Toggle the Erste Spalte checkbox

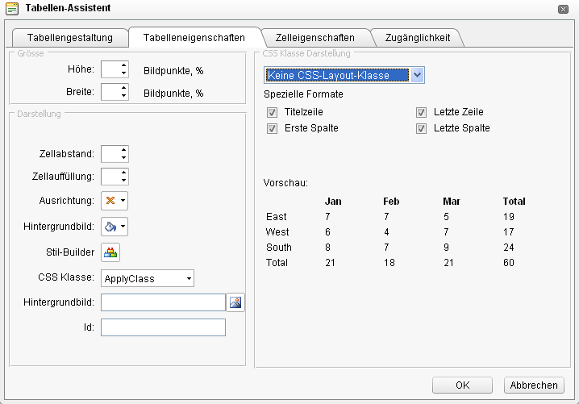pos(272,128)
